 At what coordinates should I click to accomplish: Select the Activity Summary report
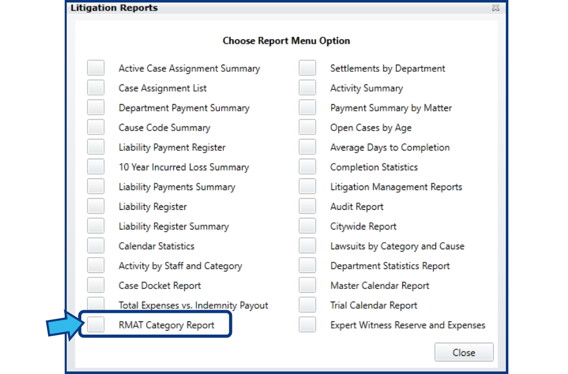(307, 87)
